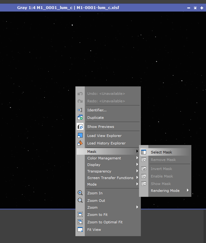Screen dimensions: 206x243
Task: Click the Load History Explorer orange icon
Action: [80, 143]
